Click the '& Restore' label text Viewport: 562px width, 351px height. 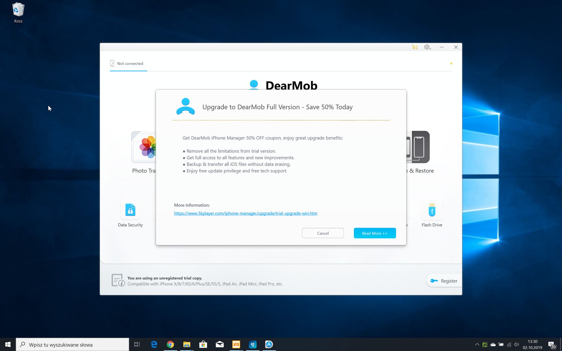coord(421,171)
